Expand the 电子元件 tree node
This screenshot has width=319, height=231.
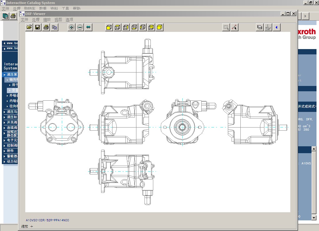4,140
